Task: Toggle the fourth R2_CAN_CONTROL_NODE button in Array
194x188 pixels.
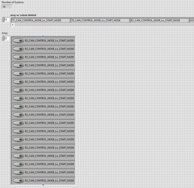Action: coord(18,65)
